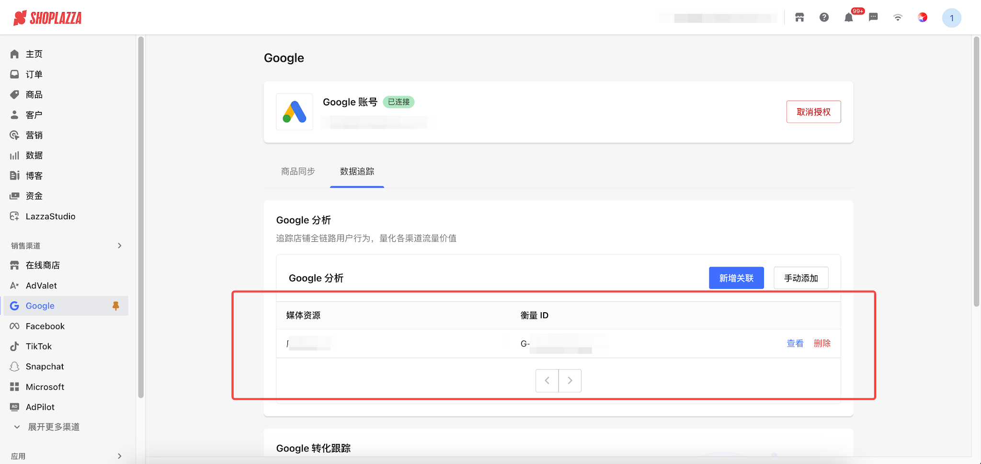Screen dimensions: 981x464
Task: Click the Google Ads logo thumbnail
Action: 294,112
